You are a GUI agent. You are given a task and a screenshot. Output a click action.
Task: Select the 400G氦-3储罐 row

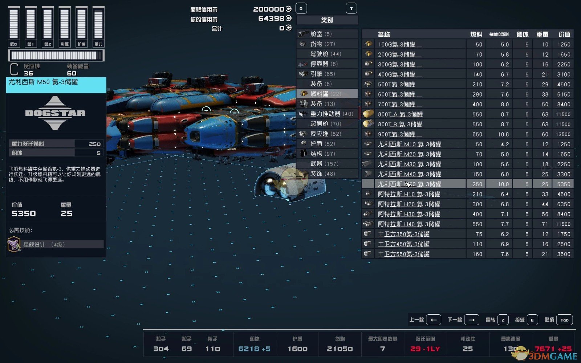coord(468,74)
